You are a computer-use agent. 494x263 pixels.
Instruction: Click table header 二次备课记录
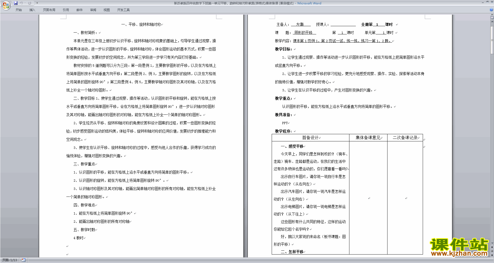click(405, 138)
